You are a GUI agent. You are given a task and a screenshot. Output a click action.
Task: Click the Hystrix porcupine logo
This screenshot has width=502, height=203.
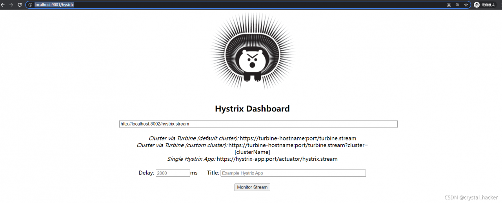point(252,51)
